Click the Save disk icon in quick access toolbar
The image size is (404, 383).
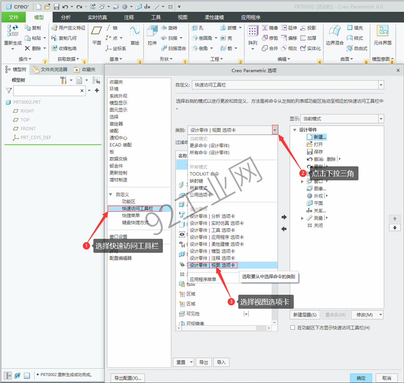tap(57, 7)
